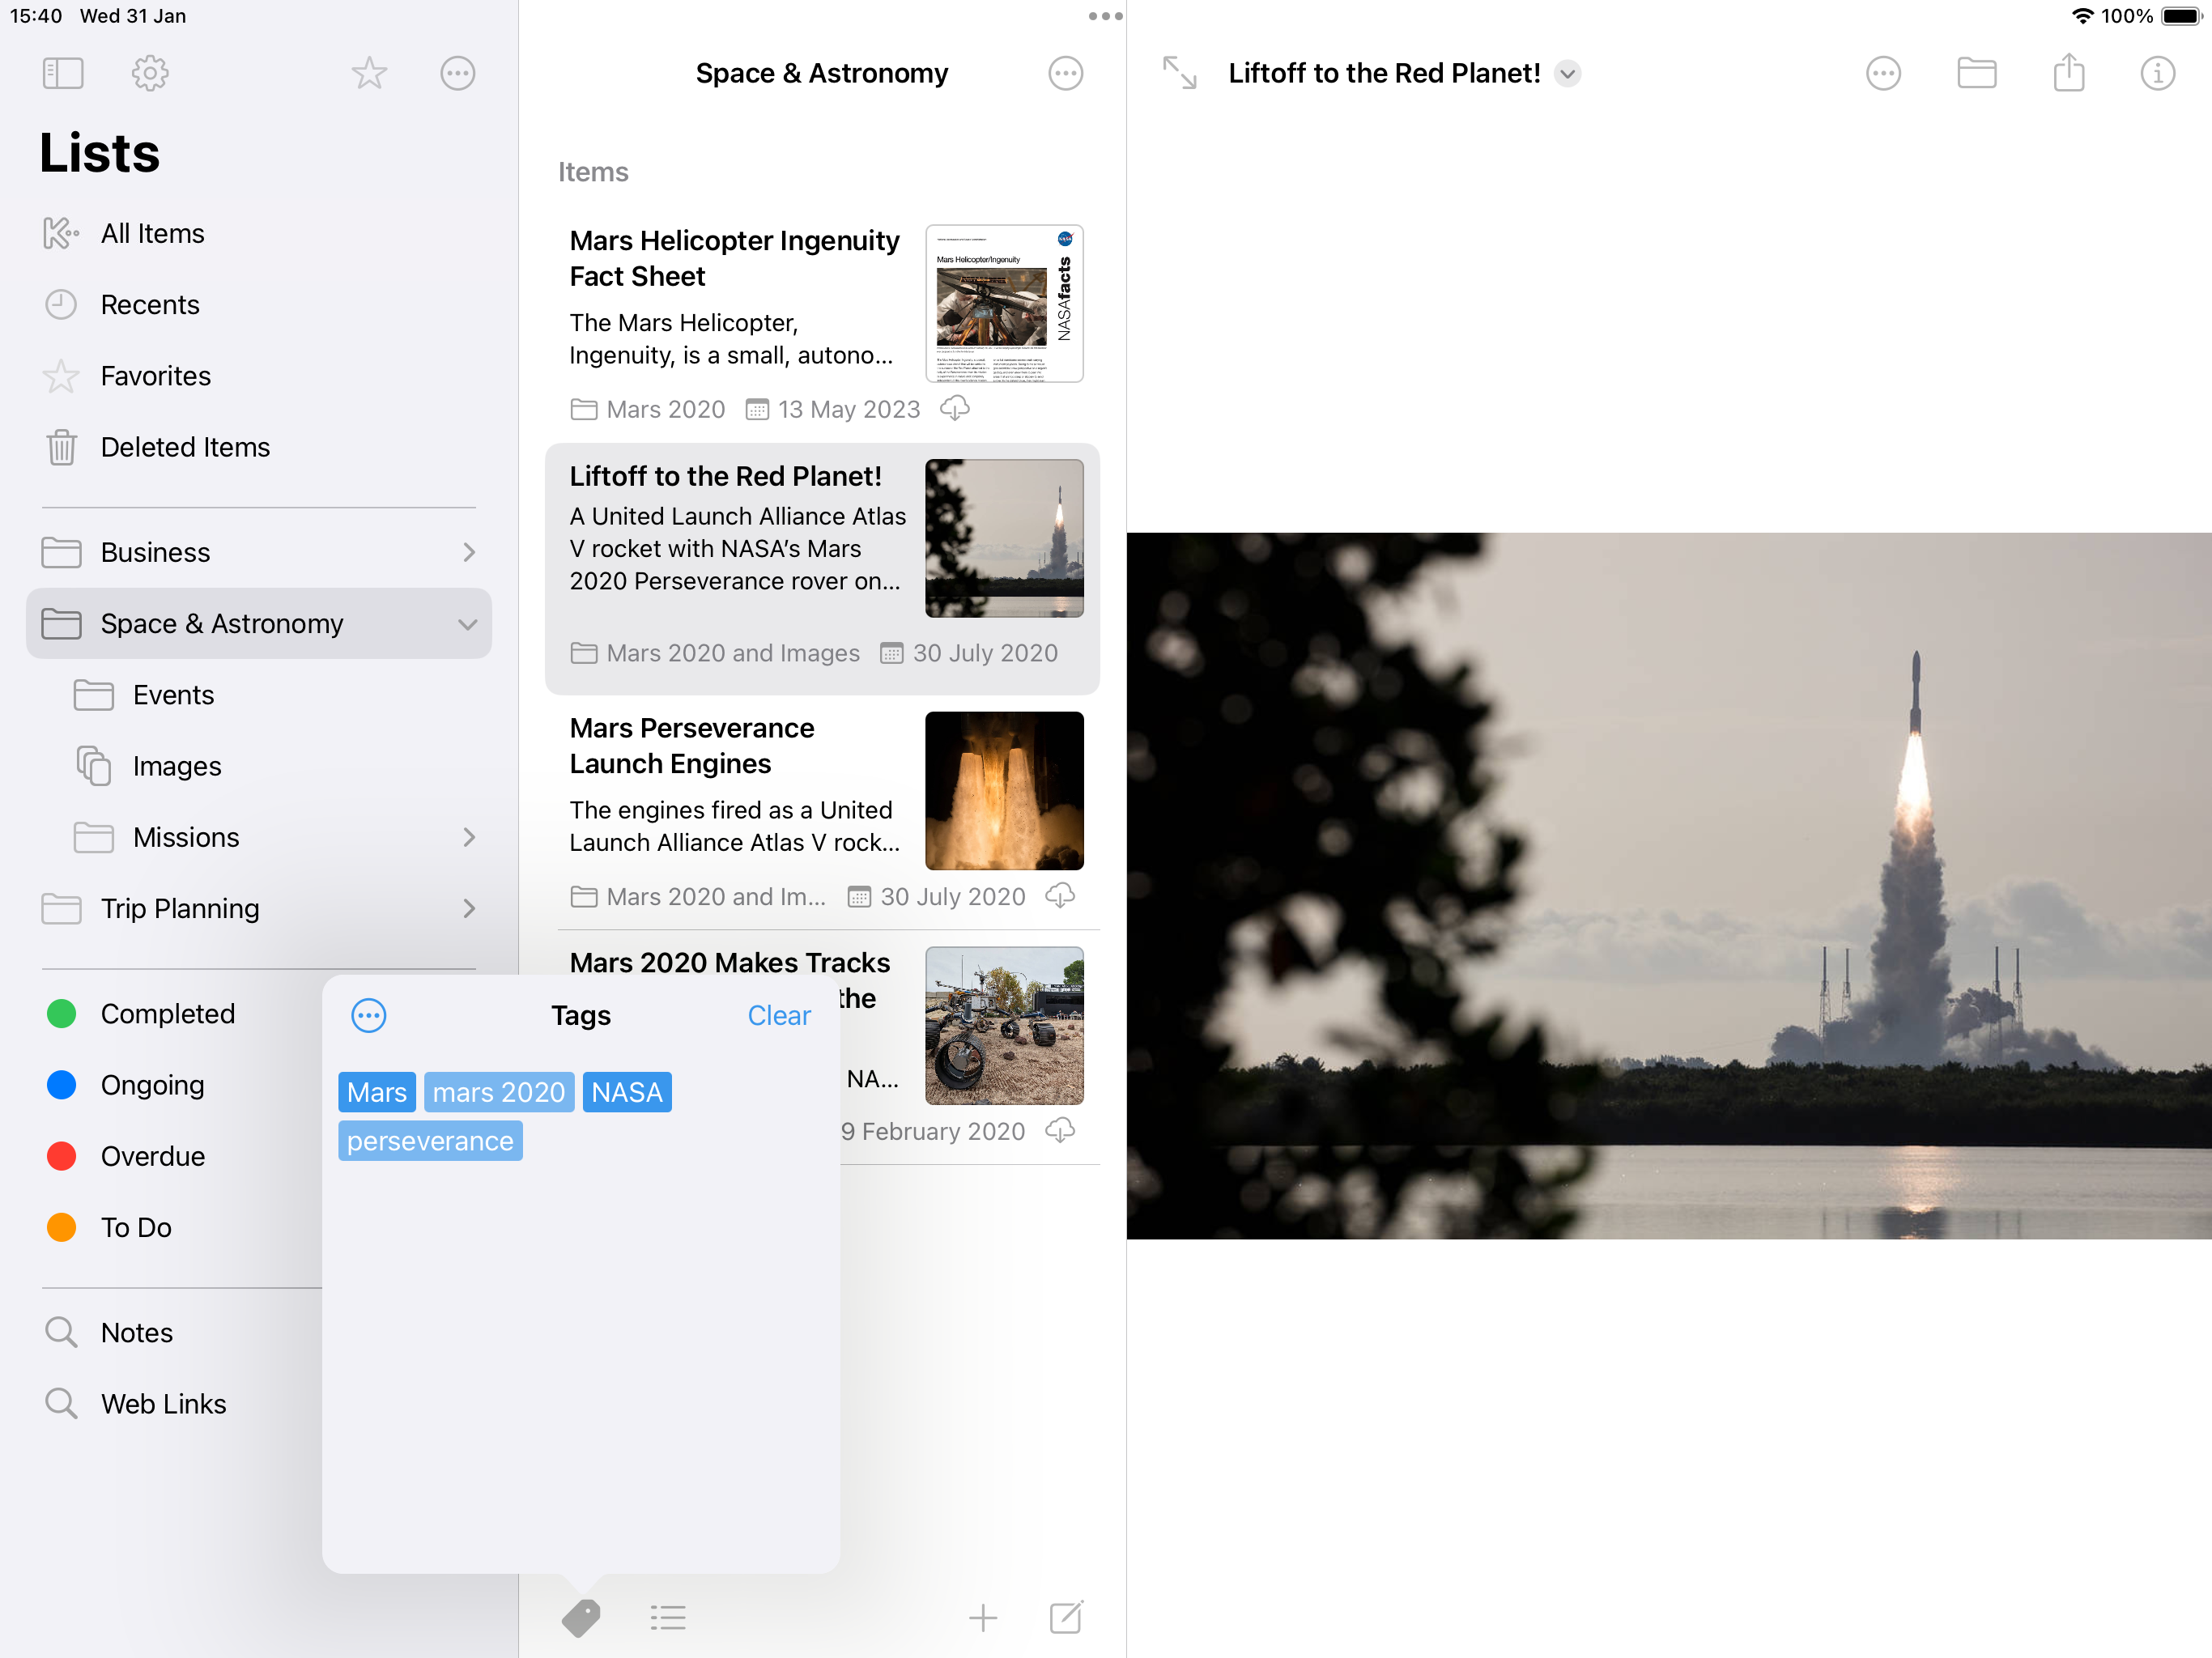Viewport: 2212px width, 1658px height.
Task: Download Ingenuity Fact Sheet via cloud icon
Action: [x=955, y=408]
